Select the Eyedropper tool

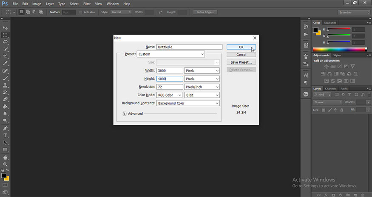click(5, 64)
